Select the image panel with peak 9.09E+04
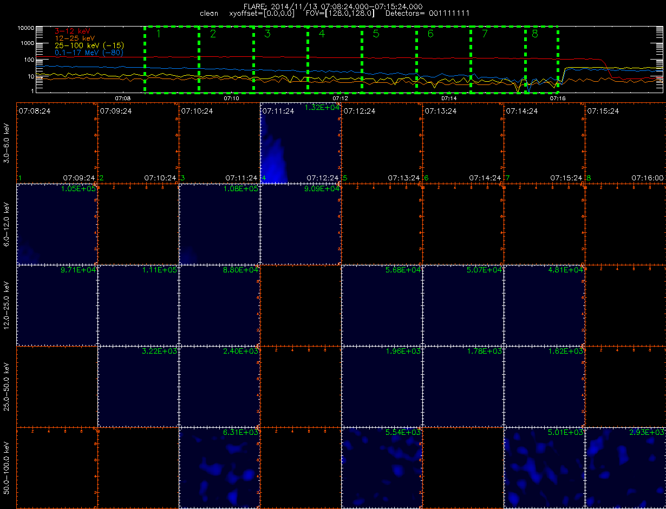666x509 pixels. 301,224
